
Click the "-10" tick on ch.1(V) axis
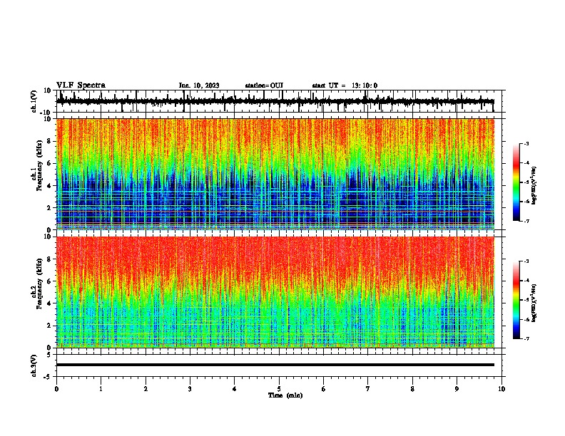click(x=46, y=113)
